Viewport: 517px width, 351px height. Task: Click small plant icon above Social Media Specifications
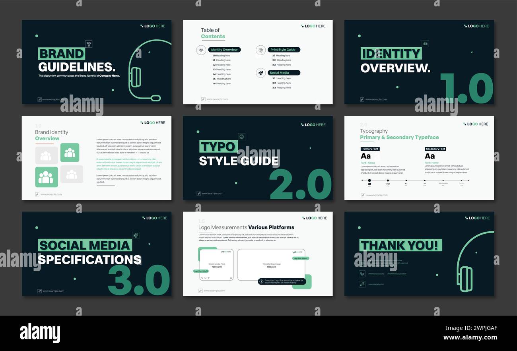point(136,235)
